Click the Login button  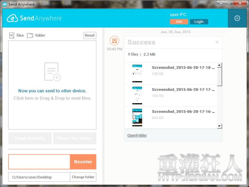(199, 22)
